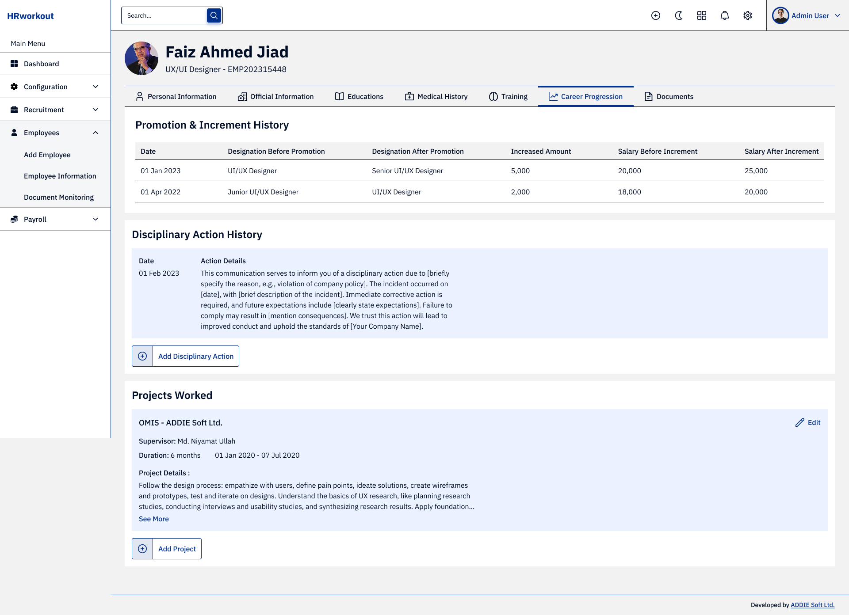Click plus icon beside Add Disciplinary Action

tap(142, 356)
